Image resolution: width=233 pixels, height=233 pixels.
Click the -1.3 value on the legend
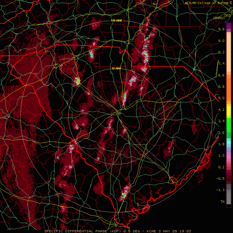pyautogui.click(x=220, y=190)
